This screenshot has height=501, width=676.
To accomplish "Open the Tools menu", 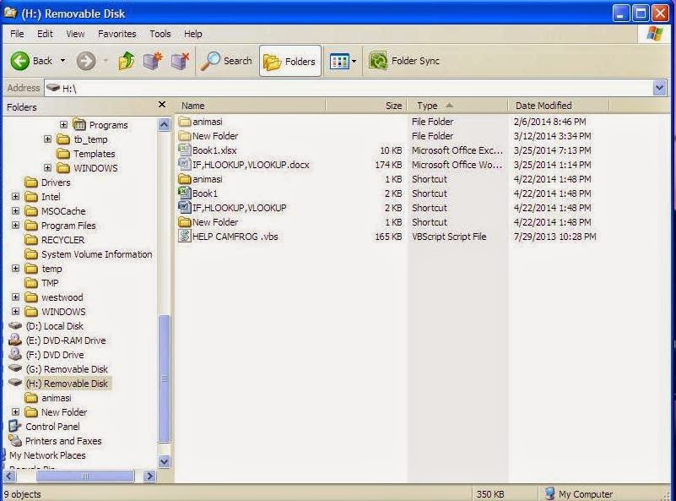I will click(x=160, y=34).
